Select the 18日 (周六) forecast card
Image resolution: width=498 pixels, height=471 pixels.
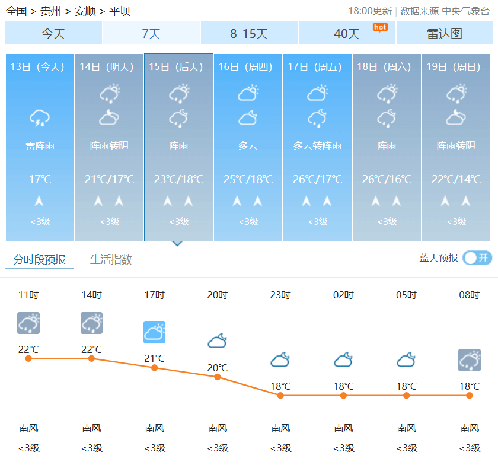coord(387,147)
